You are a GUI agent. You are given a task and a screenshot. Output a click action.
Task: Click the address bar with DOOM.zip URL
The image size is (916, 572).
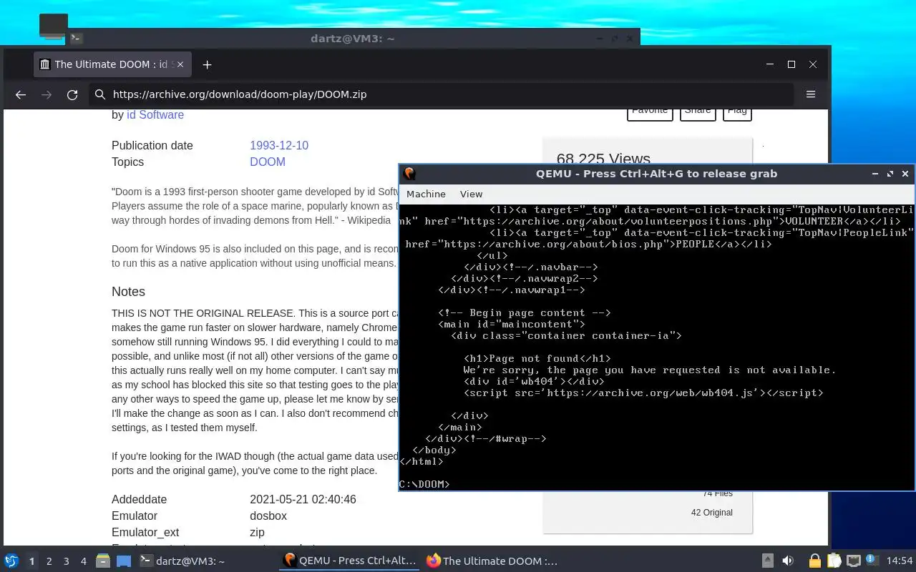(442, 94)
